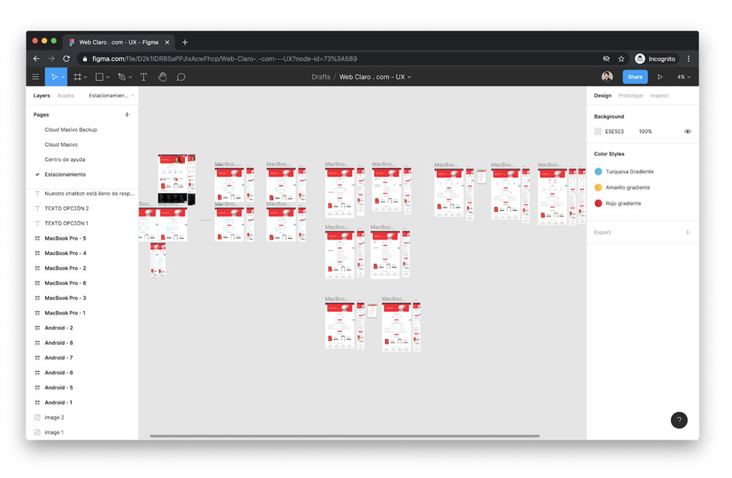
Task: Expand the Export section
Action: (688, 232)
